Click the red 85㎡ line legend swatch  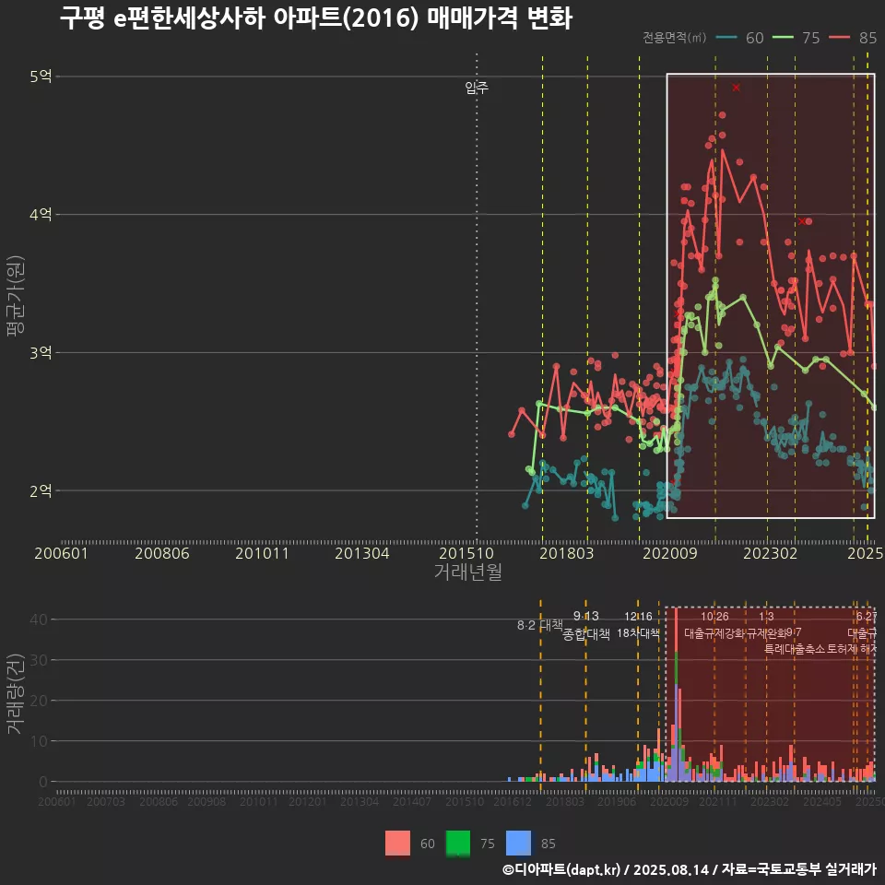[x=839, y=38]
